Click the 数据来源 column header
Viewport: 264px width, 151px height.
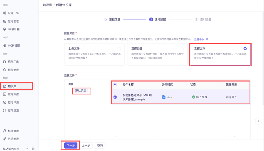tap(231, 85)
